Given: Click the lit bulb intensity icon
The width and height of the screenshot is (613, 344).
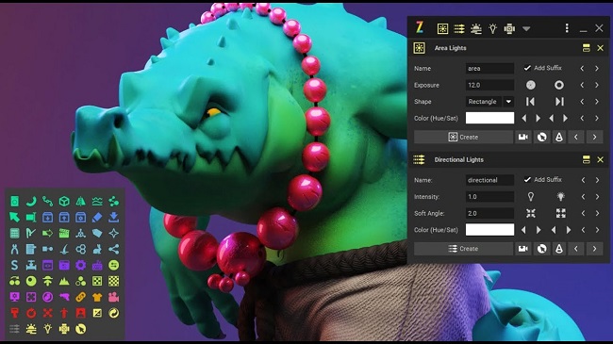Looking at the screenshot, I should (560, 197).
